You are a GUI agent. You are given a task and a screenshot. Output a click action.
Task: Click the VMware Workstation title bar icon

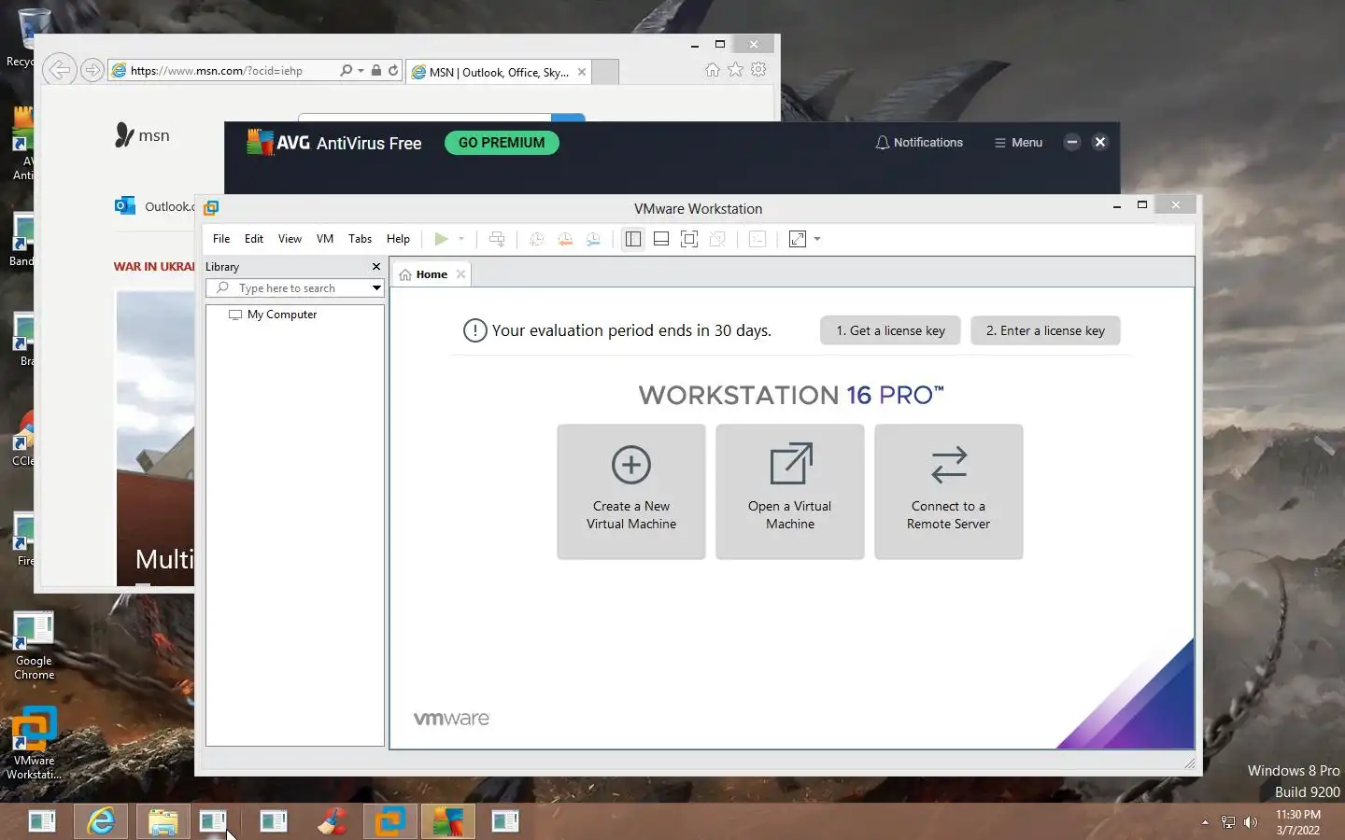click(211, 208)
